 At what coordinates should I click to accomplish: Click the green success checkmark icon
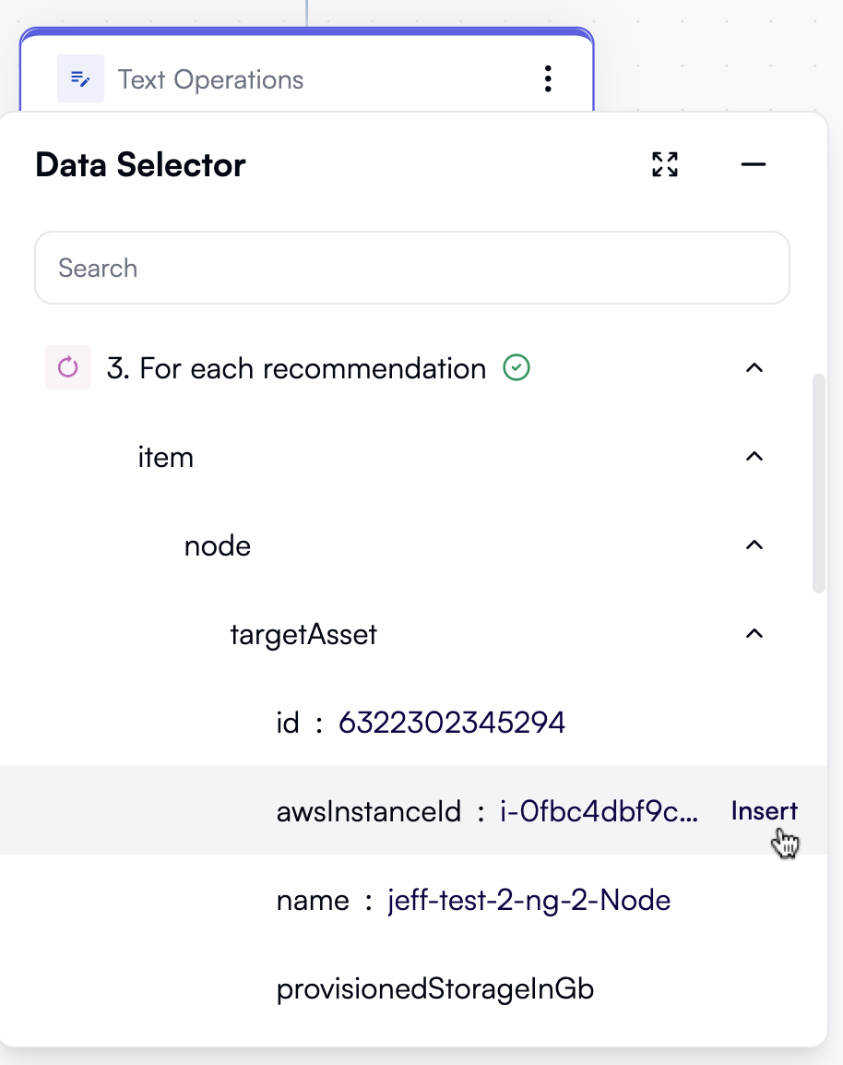(x=516, y=368)
